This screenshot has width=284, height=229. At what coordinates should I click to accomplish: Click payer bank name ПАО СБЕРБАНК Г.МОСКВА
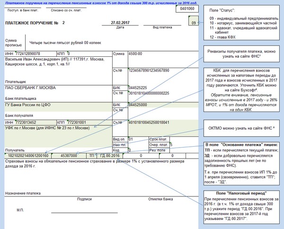point(31,88)
